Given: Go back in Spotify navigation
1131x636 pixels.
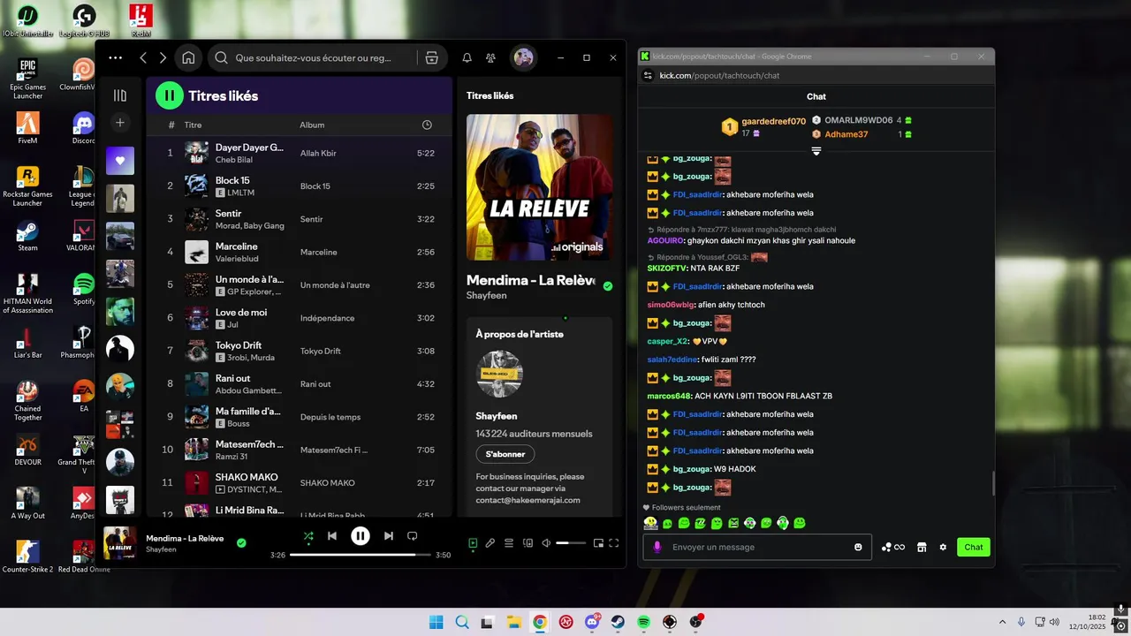Looking at the screenshot, I should [x=143, y=57].
